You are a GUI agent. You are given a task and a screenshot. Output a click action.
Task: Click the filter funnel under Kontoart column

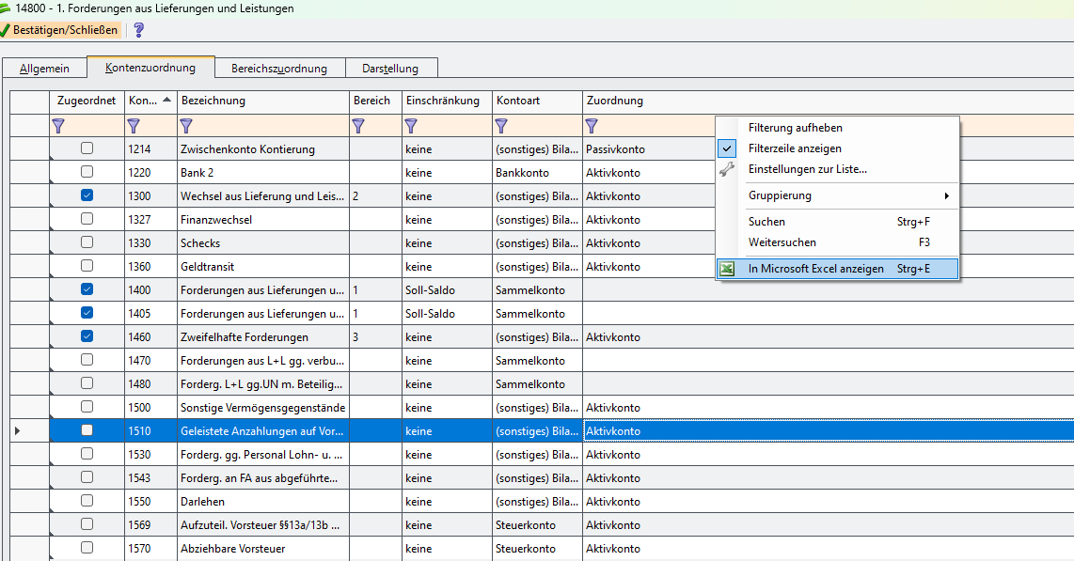pos(501,125)
